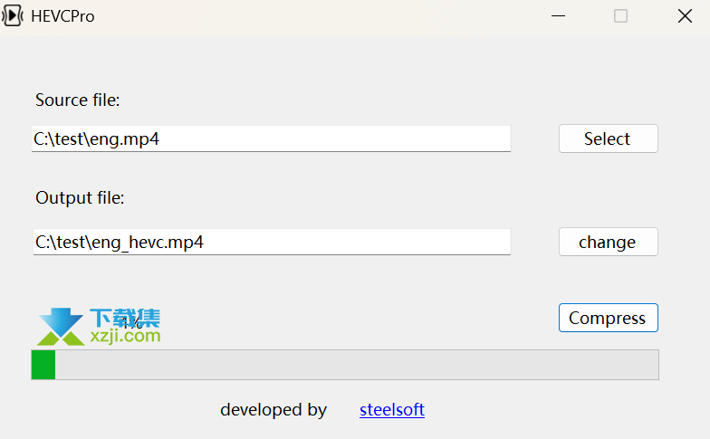710x439 pixels.
Task: Click the Source file label
Action: 78,100
